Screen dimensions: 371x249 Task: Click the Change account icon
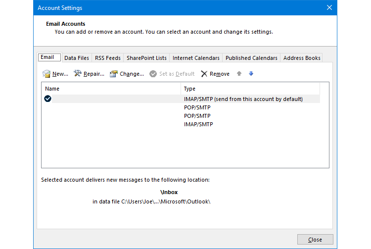point(114,74)
